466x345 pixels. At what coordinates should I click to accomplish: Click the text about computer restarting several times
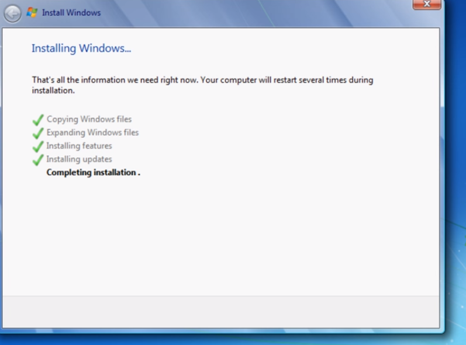pos(202,85)
